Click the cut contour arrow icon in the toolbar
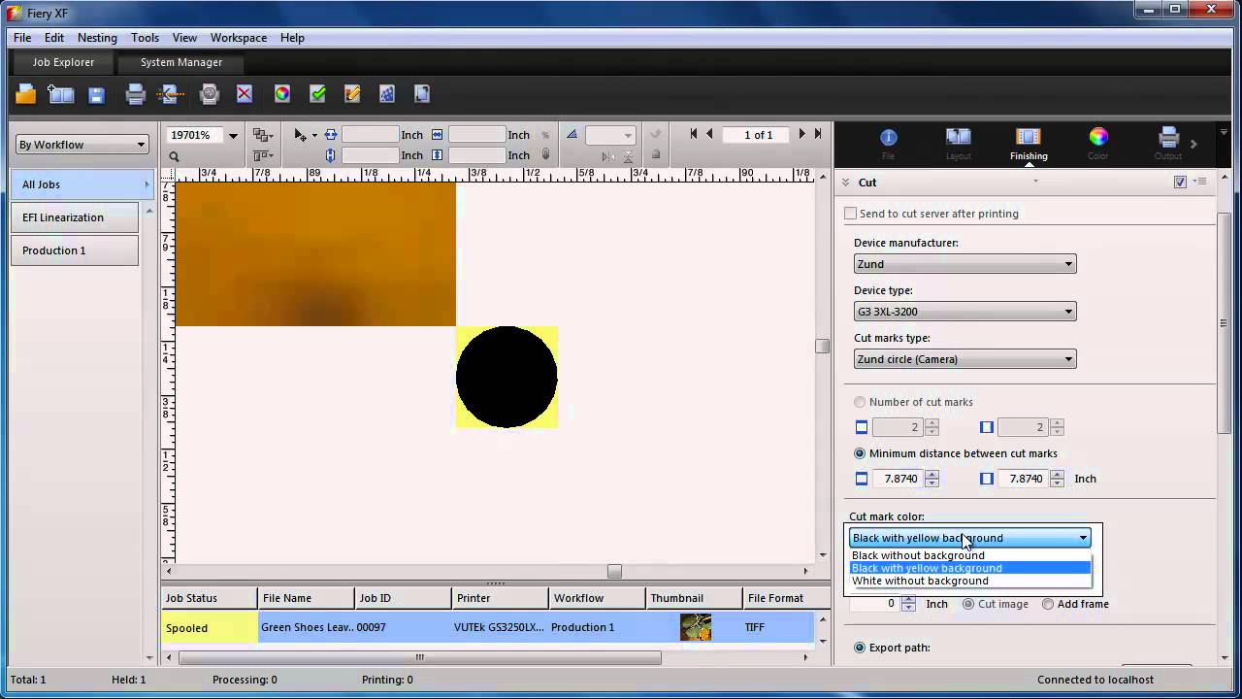The height and width of the screenshot is (699, 1242). 171,94
